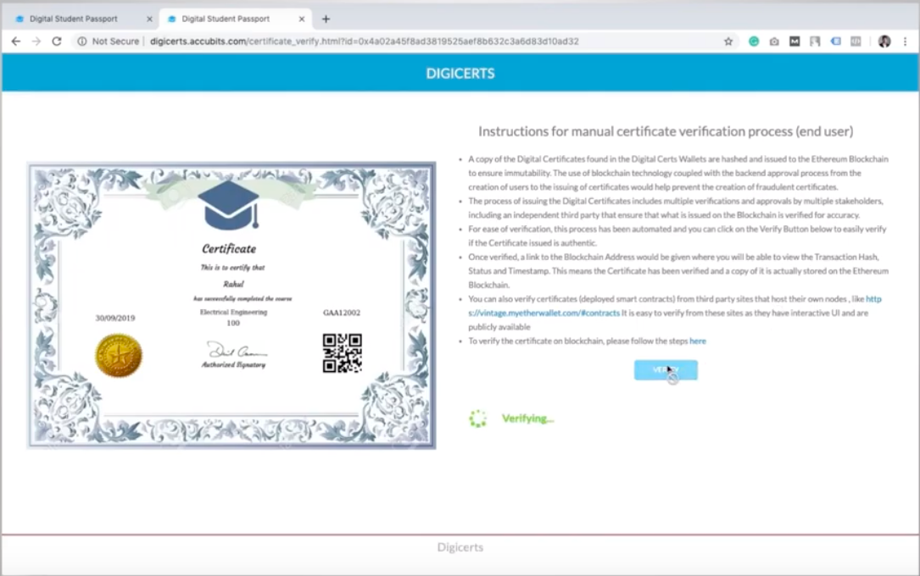Open the green Grammarly extension icon

pyautogui.click(x=754, y=42)
